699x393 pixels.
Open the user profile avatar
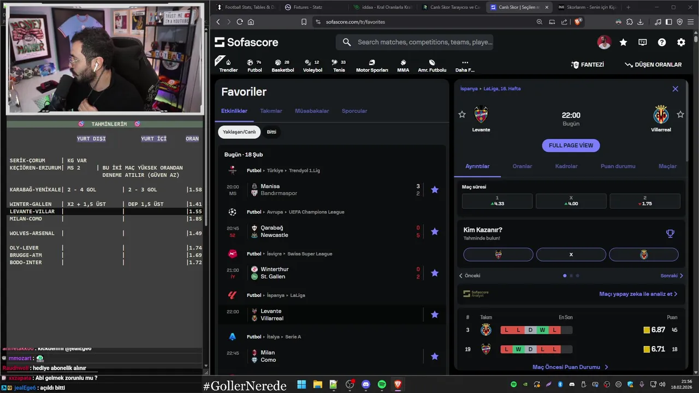click(604, 42)
